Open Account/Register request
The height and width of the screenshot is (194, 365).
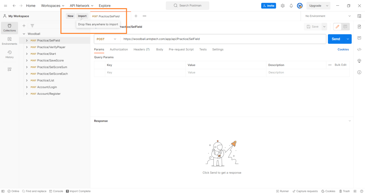coord(49,94)
